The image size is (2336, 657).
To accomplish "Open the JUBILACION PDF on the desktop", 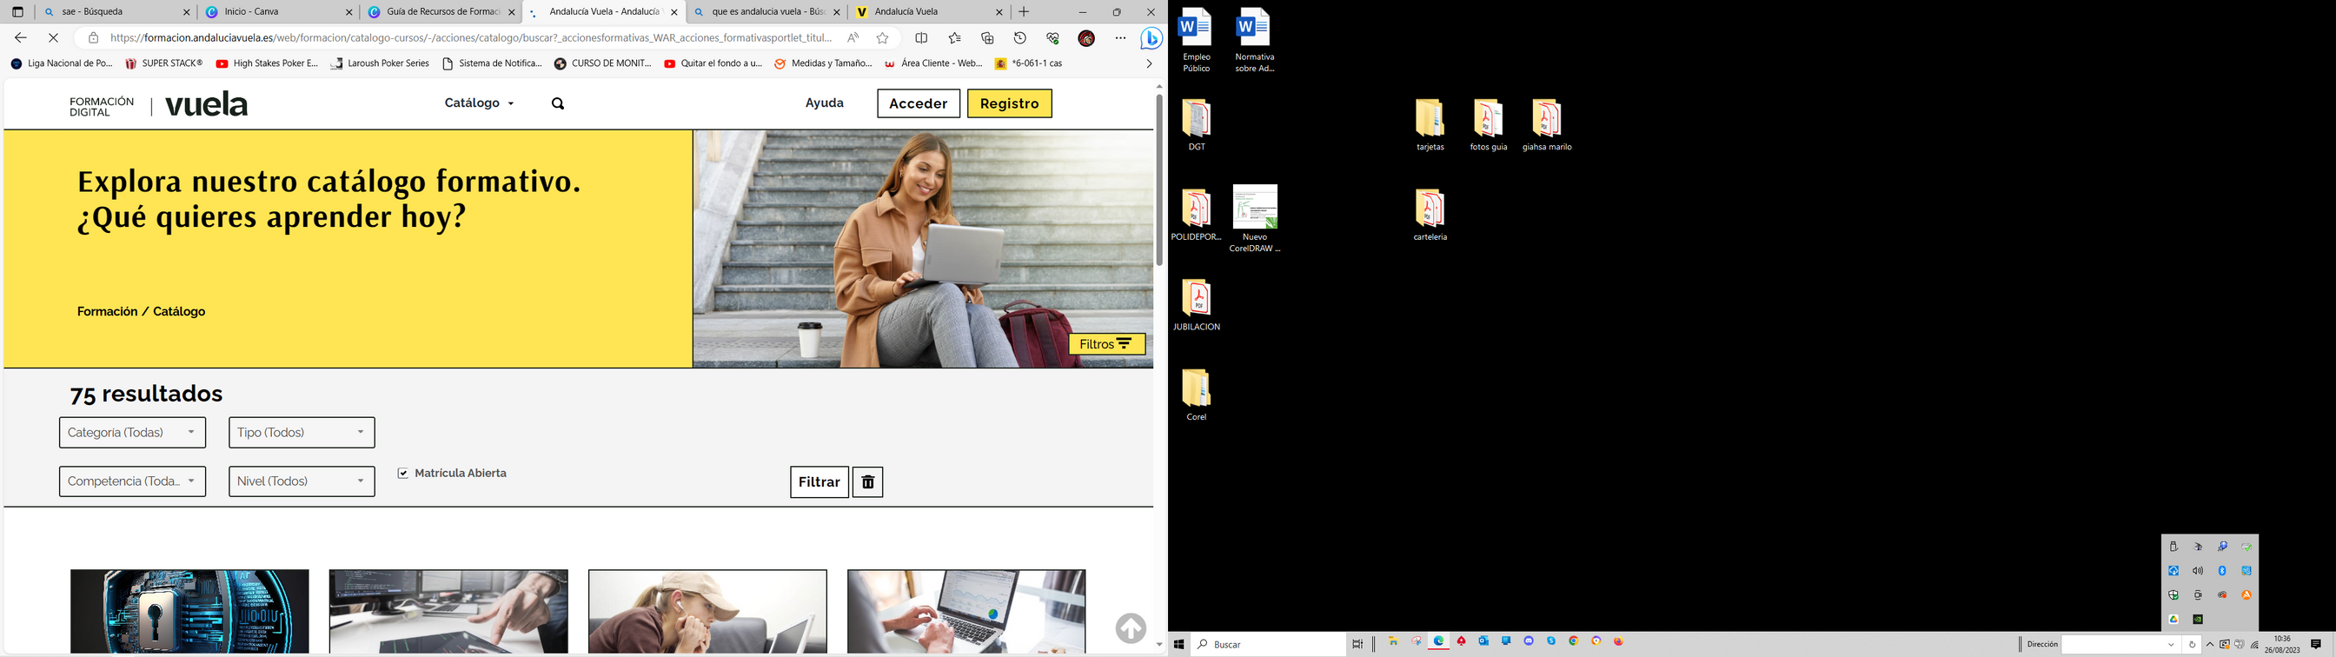I will (1196, 305).
